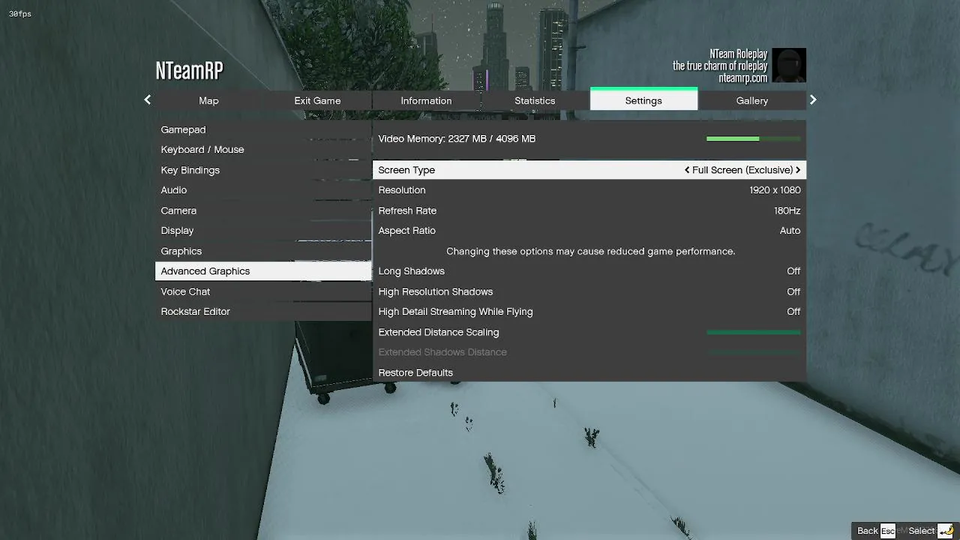Click 'the true charm of roleplay' text

tap(720, 66)
